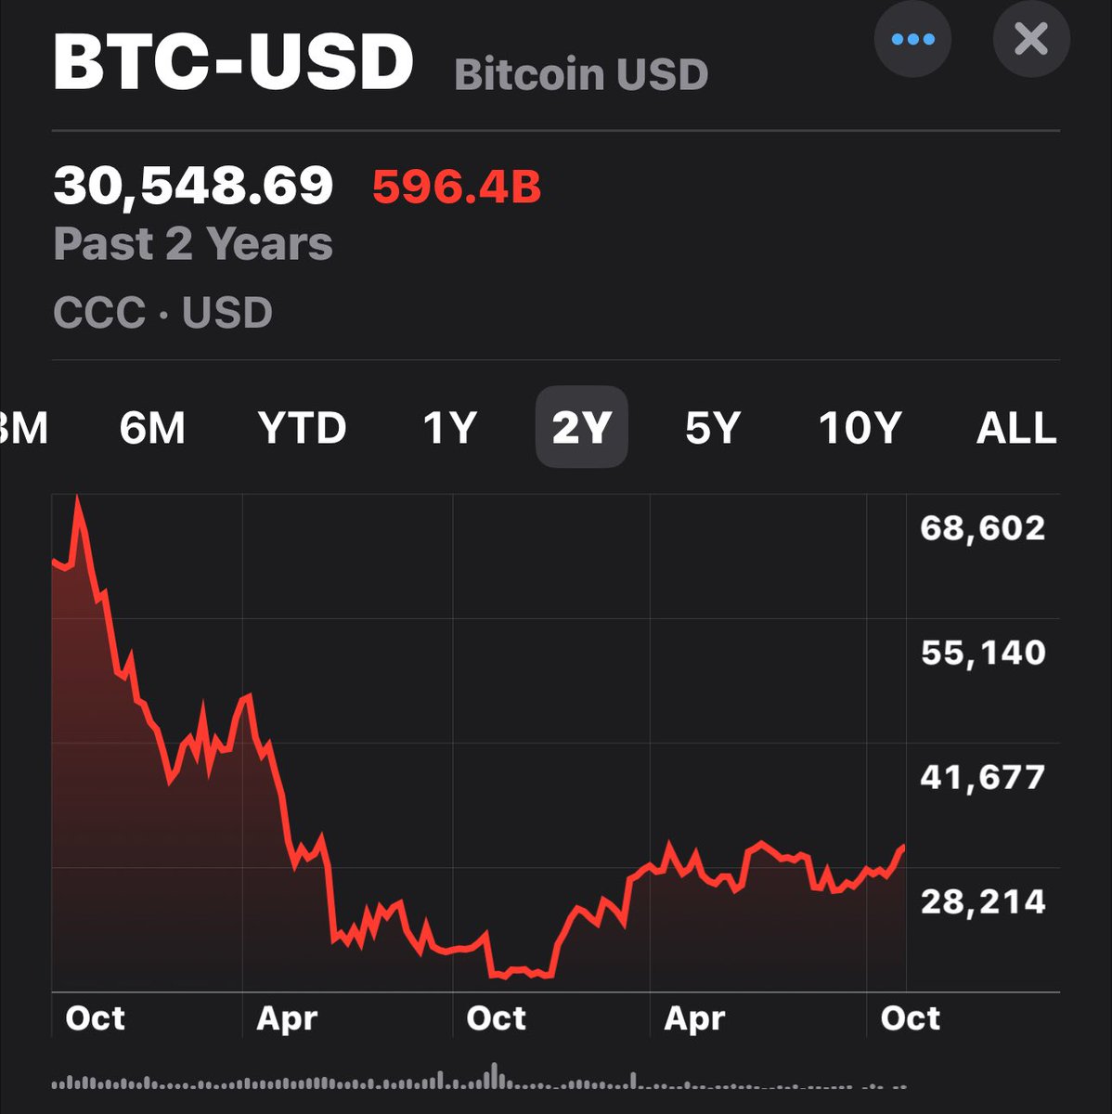
Task: Tap the Bitcoin USD subtitle text
Action: click(x=581, y=74)
